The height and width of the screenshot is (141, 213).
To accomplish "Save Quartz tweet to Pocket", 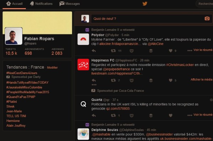I will point(131,115).
